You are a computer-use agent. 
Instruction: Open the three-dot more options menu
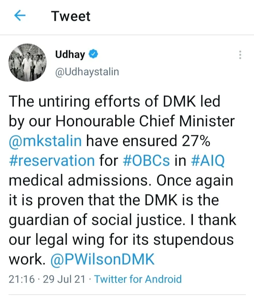(x=240, y=55)
